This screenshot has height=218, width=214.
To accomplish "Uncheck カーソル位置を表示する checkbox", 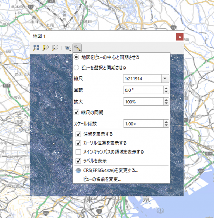I will 78,143.
